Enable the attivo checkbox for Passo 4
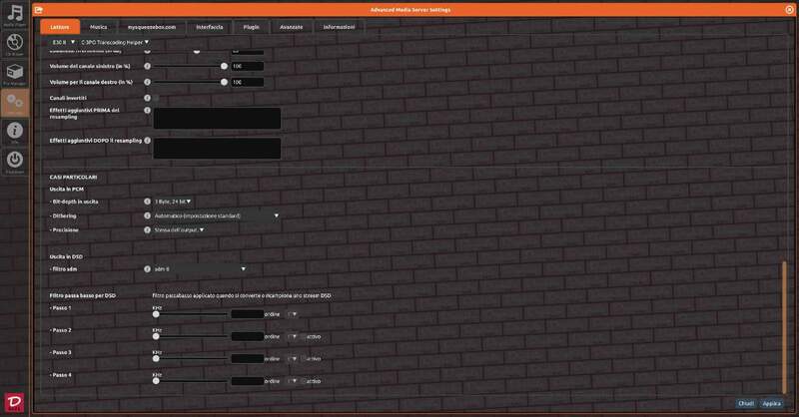The height and width of the screenshot is (417, 799). coord(304,382)
